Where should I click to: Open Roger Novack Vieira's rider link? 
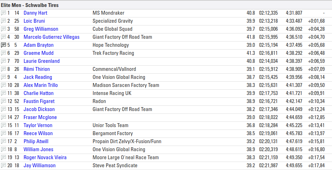click(45, 157)
